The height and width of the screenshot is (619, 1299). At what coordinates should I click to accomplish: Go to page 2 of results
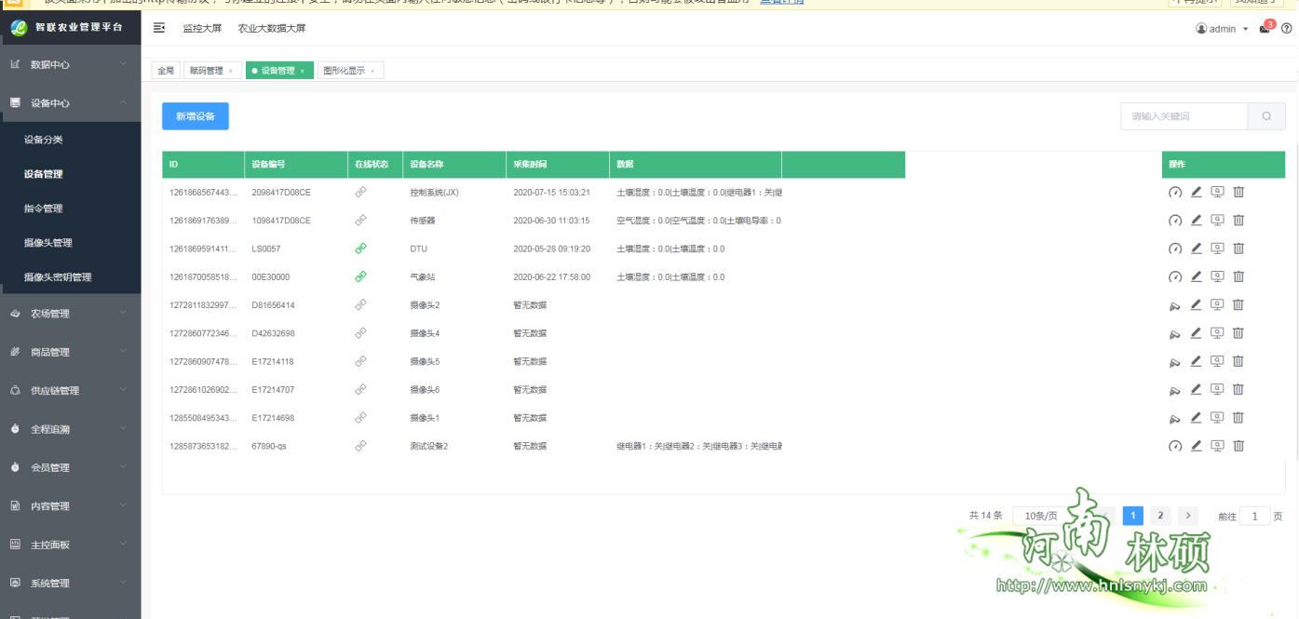[x=1160, y=516]
